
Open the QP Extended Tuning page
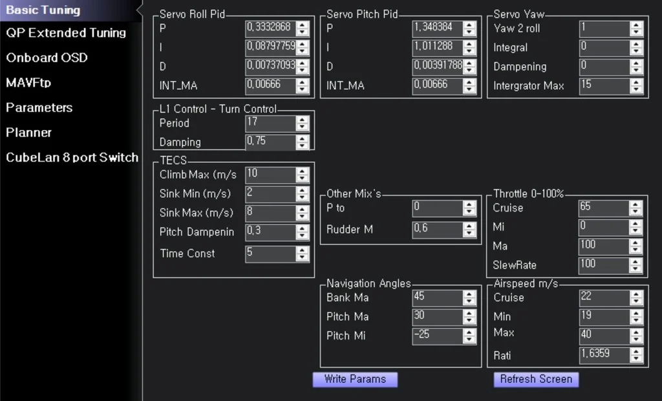point(66,33)
